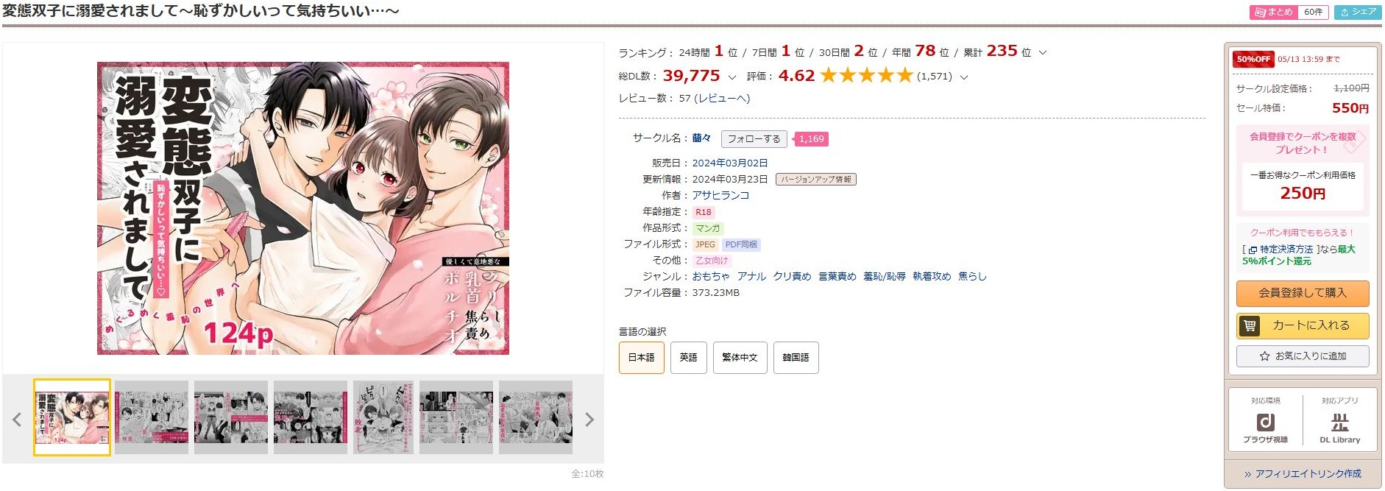Add to favorites with star button
The height and width of the screenshot is (491, 1385).
(1302, 356)
